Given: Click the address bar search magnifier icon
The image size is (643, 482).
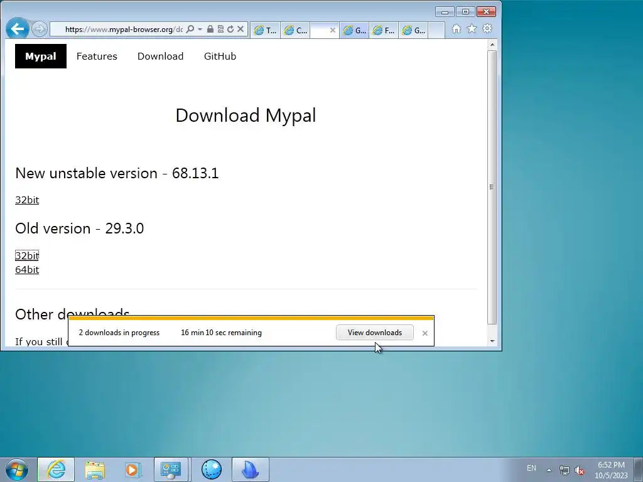Looking at the screenshot, I should [x=190, y=29].
